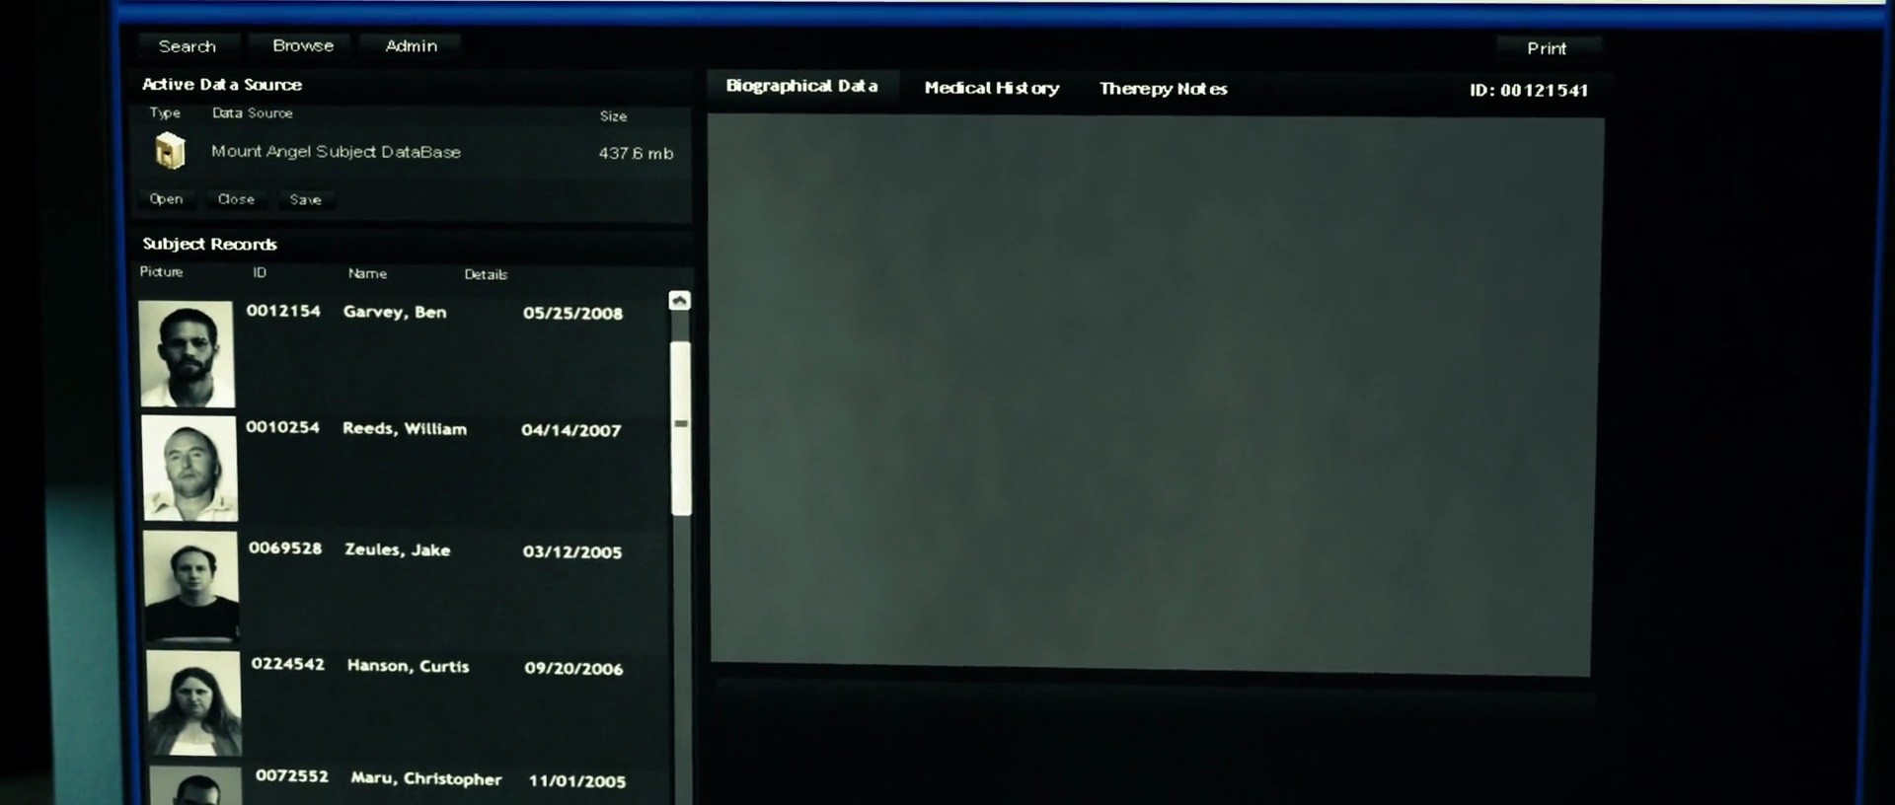Click the Name column header in Subject Records

(367, 273)
